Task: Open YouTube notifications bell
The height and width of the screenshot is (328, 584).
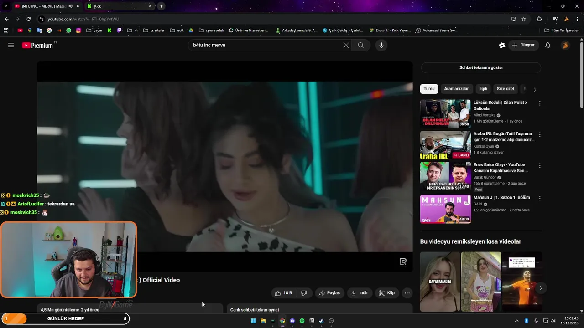Action: (548, 45)
